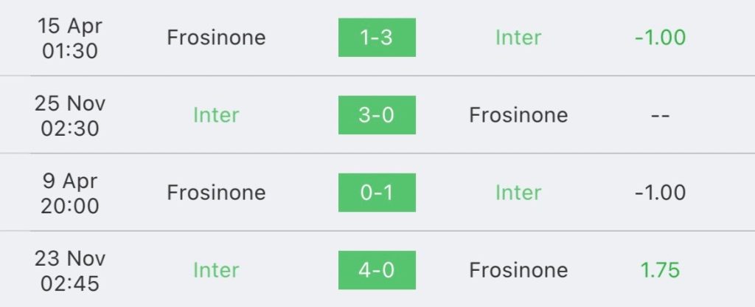
Task: Open Frosinone team in 15 Apr match
Action: [216, 38]
